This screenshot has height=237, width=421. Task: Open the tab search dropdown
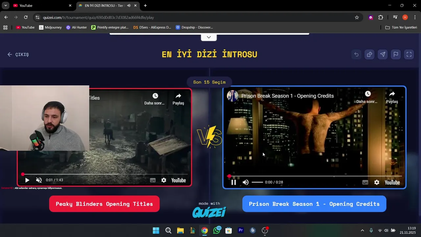pyautogui.click(x=6, y=6)
